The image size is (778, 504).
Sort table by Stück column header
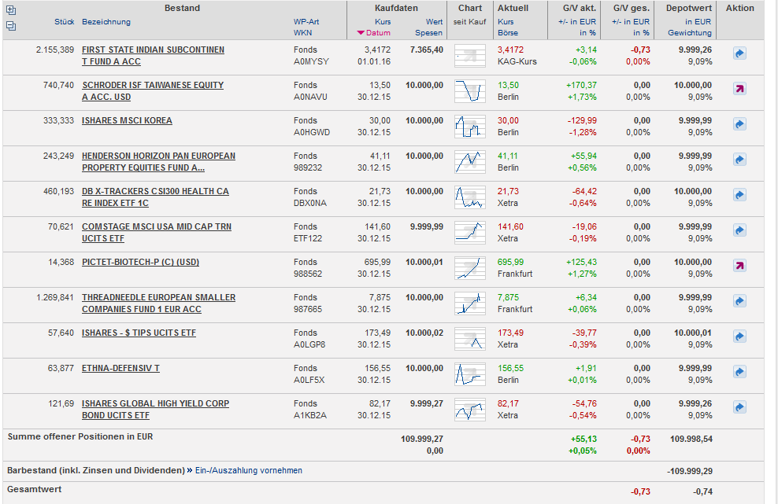tap(65, 22)
